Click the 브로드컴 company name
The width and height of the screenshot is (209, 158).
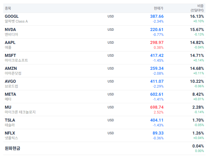point(11,86)
